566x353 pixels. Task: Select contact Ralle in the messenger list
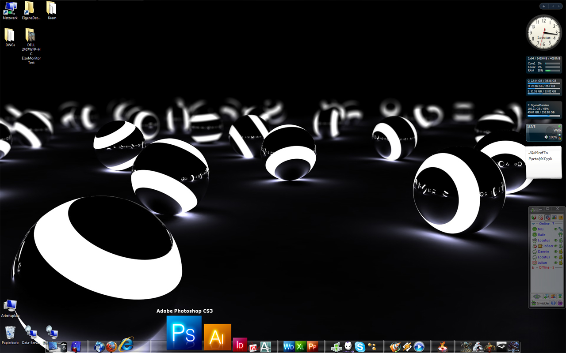[542, 235]
